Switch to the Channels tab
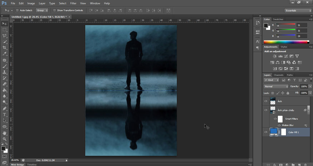 point(278,75)
